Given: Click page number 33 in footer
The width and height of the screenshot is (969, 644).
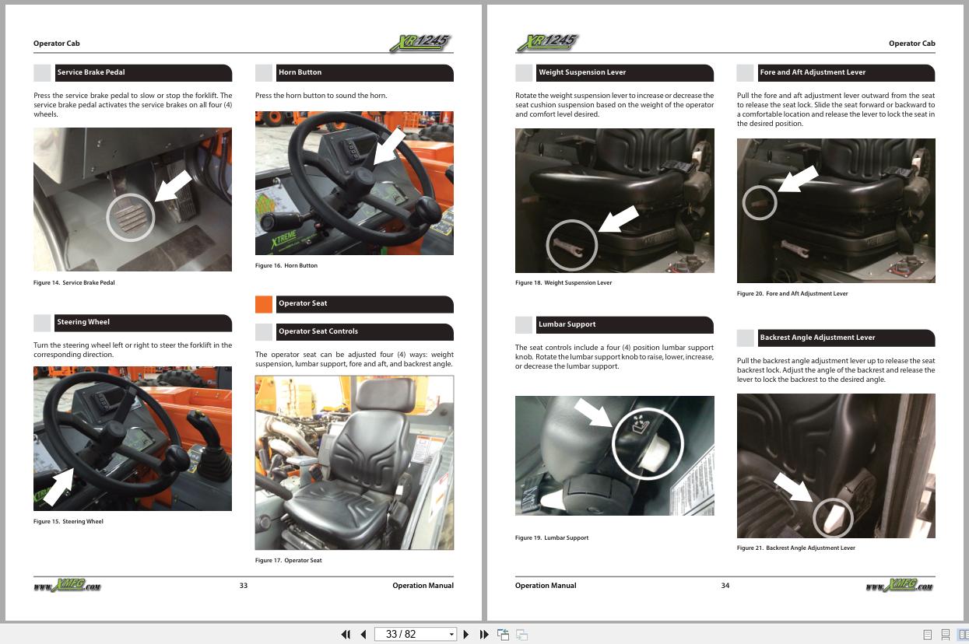Looking at the screenshot, I should click(x=244, y=586).
